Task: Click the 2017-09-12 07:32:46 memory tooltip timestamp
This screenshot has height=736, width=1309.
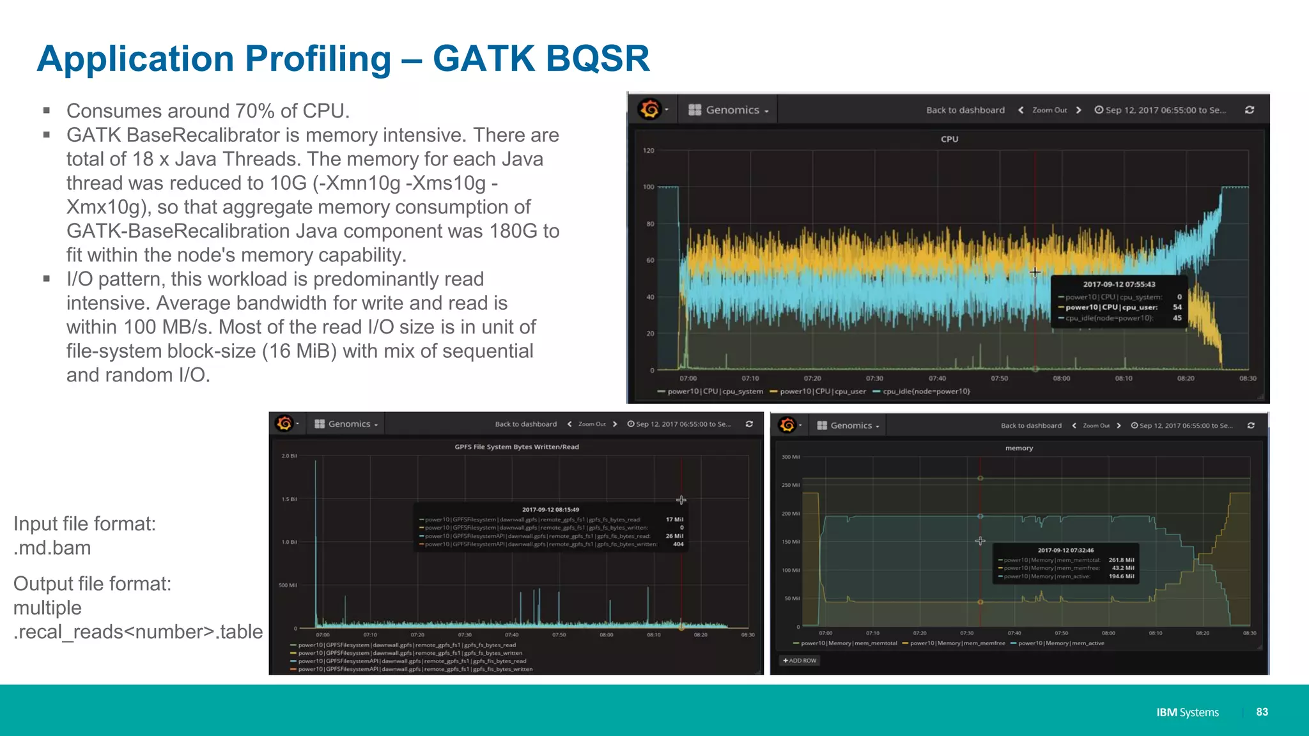Action: point(1065,550)
